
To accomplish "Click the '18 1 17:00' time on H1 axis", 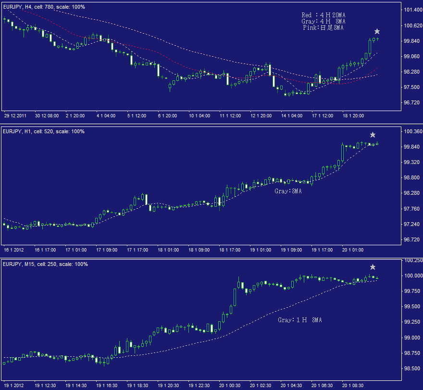I will (230, 250).
